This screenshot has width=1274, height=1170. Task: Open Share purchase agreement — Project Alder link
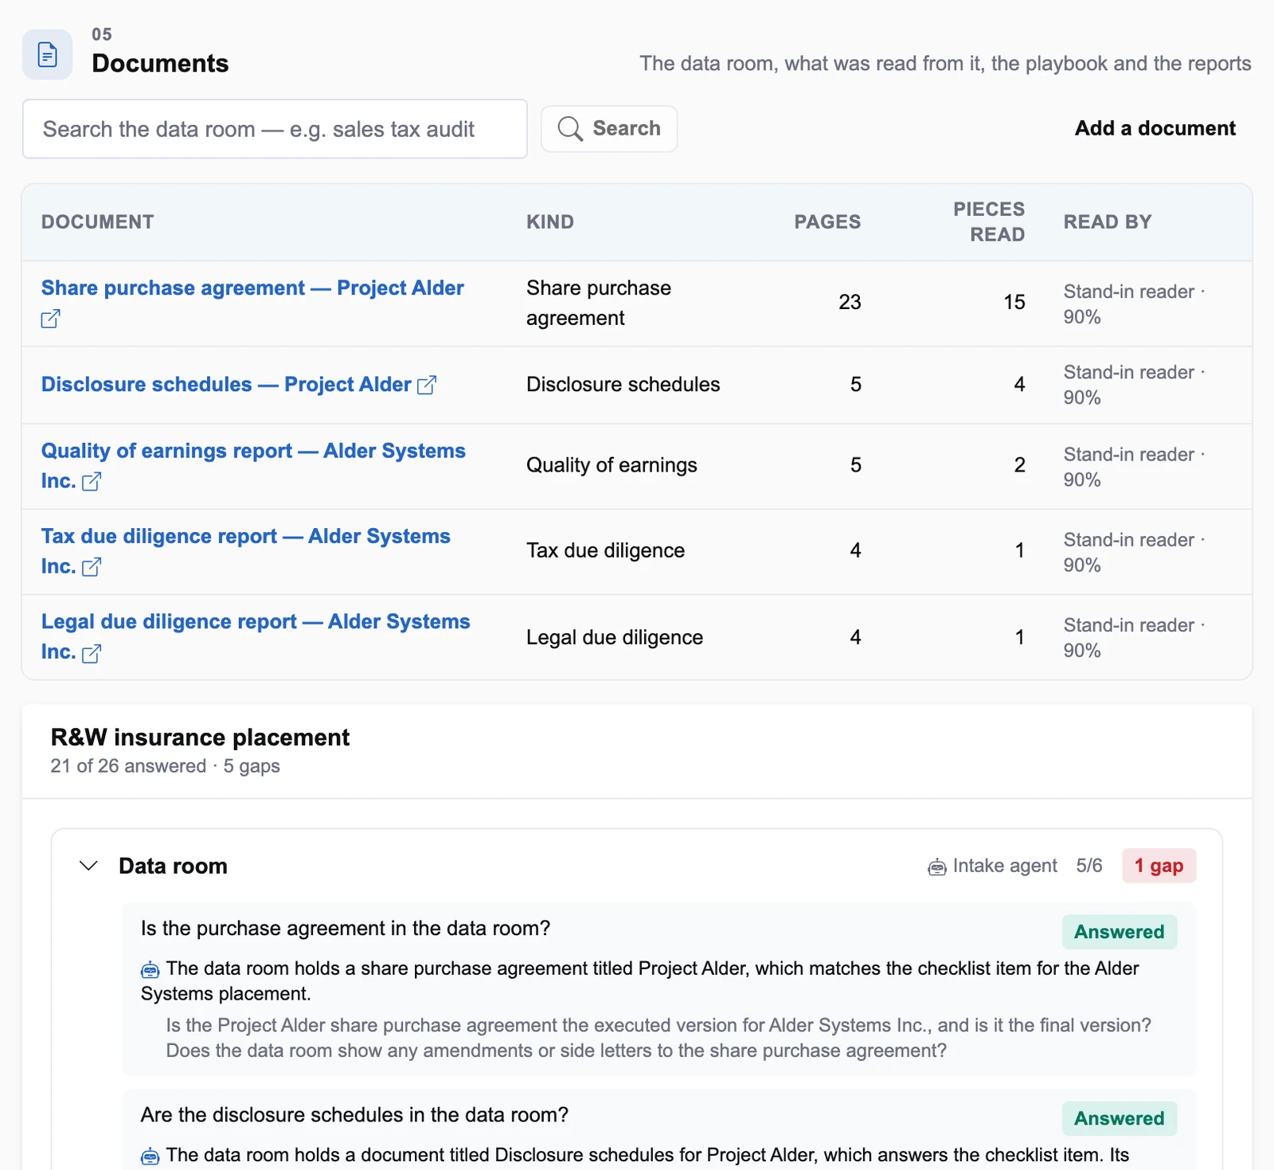[x=252, y=288]
